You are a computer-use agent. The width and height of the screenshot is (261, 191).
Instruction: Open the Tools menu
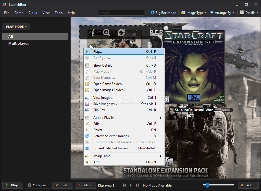59,13
